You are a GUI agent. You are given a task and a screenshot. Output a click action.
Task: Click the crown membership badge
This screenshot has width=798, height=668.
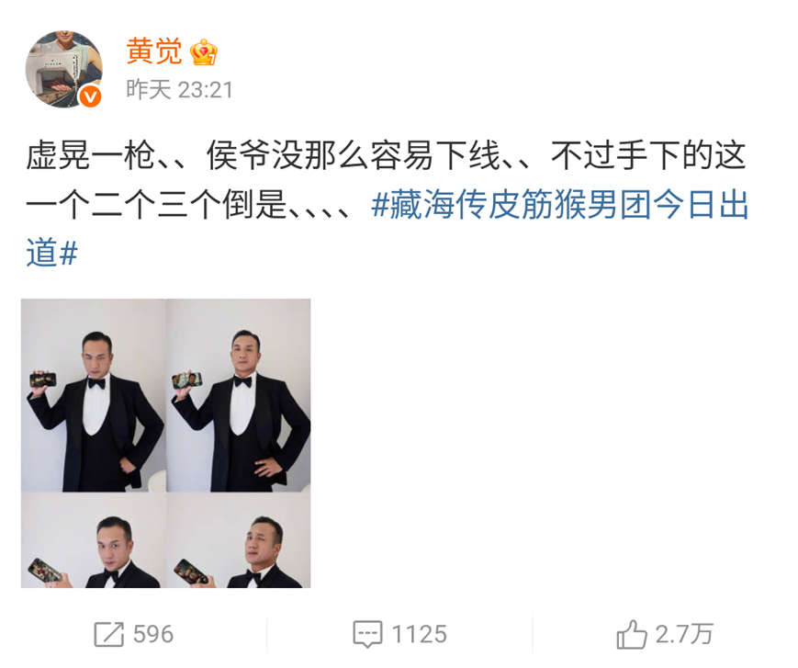click(204, 52)
